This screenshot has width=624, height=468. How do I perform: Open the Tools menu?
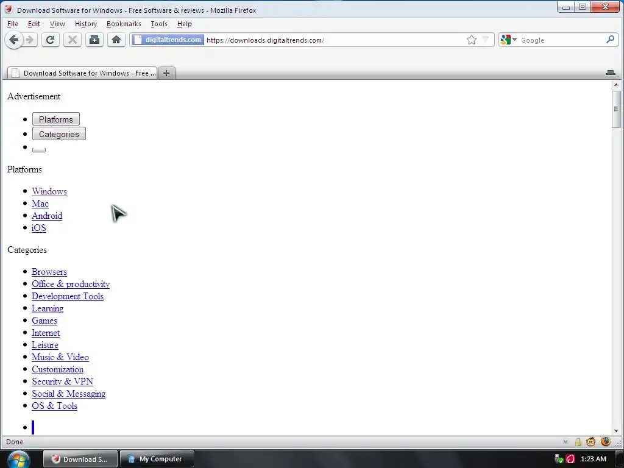pos(159,24)
